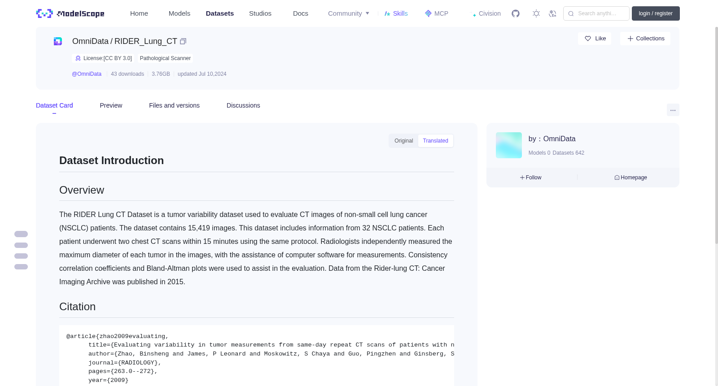
Task: Like this dataset with the heart button
Action: coord(595,39)
